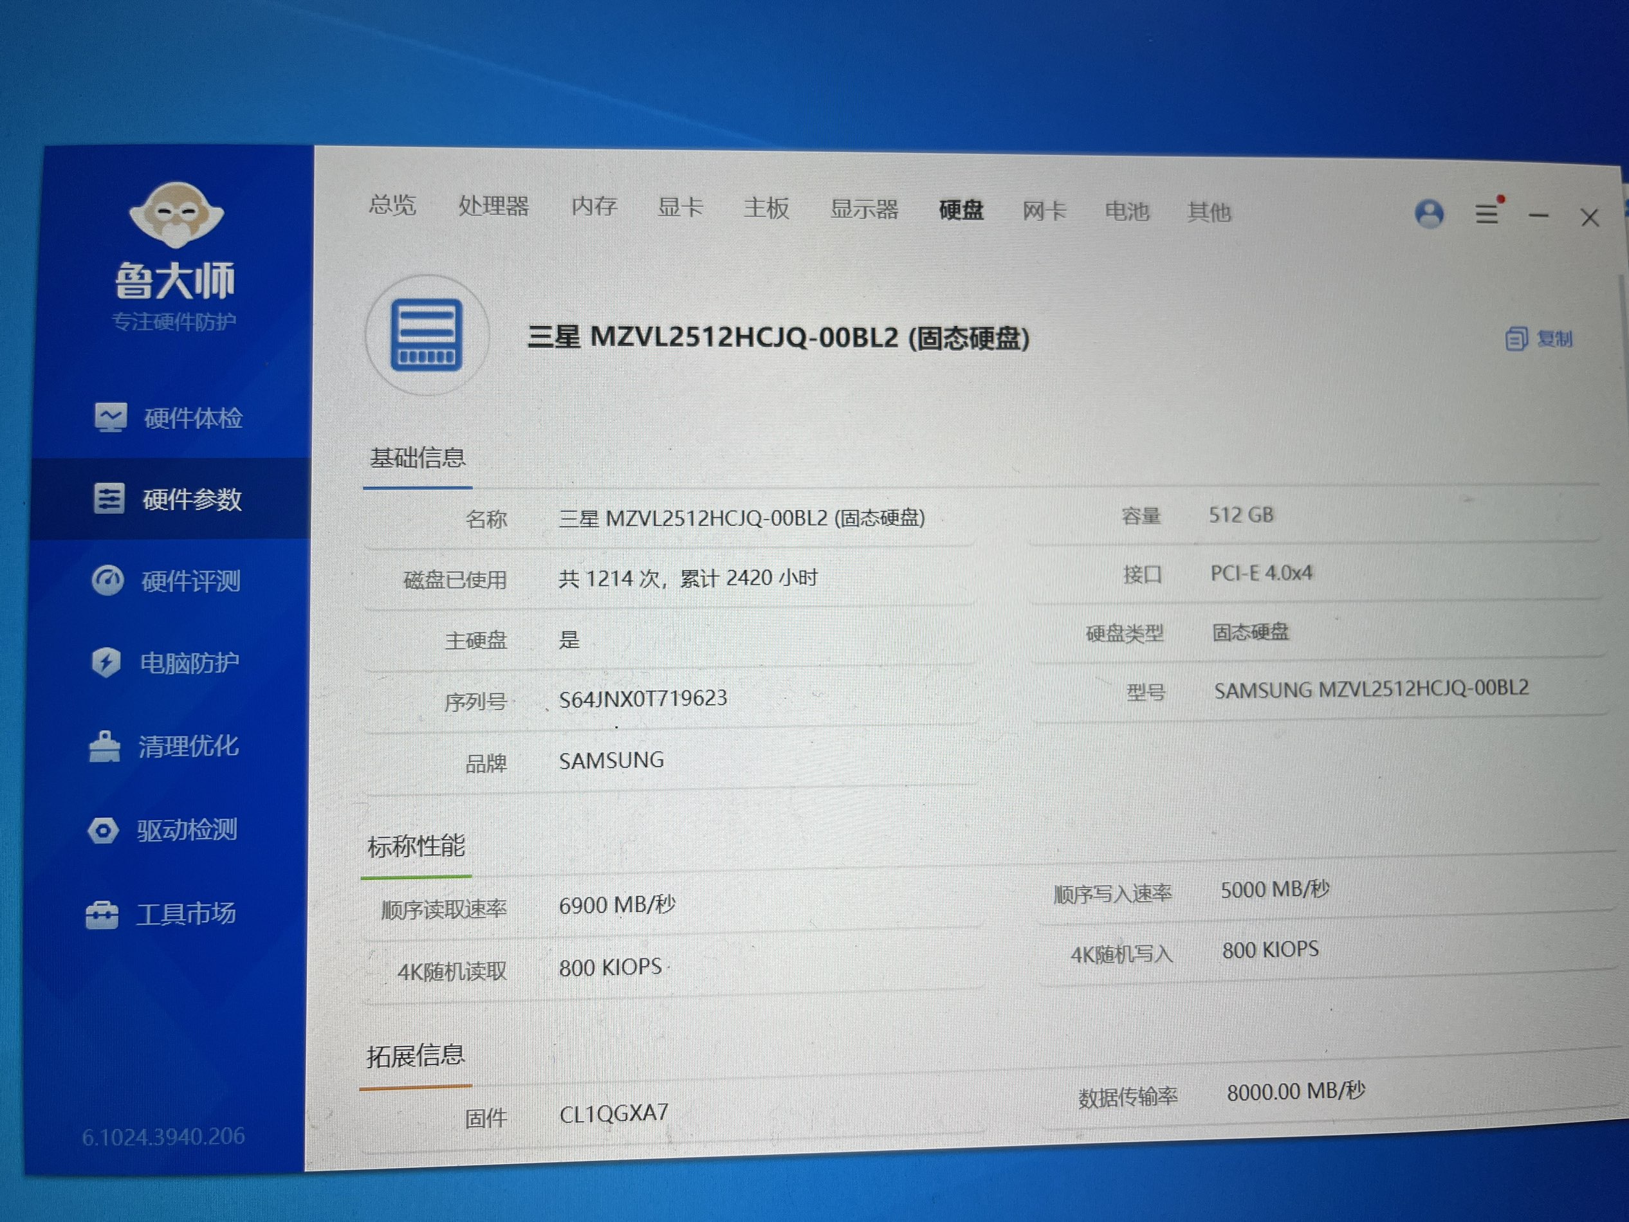
Task: Click the 标称性能 section header
Action: [x=416, y=846]
